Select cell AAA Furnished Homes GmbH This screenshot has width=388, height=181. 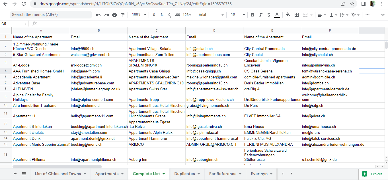(41, 71)
